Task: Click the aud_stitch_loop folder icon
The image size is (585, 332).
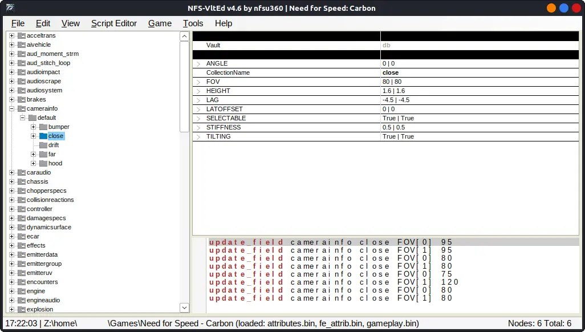Action: (x=22, y=63)
